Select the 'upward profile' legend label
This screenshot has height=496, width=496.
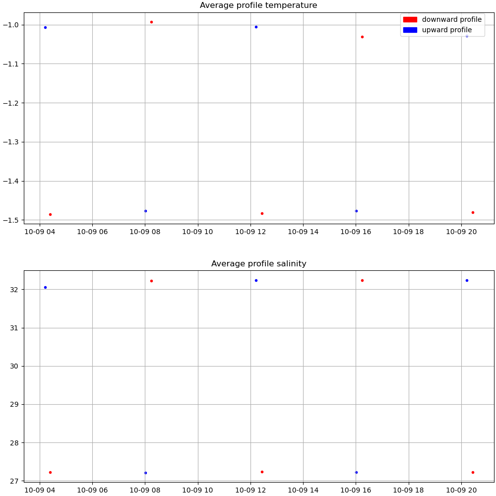point(446,30)
